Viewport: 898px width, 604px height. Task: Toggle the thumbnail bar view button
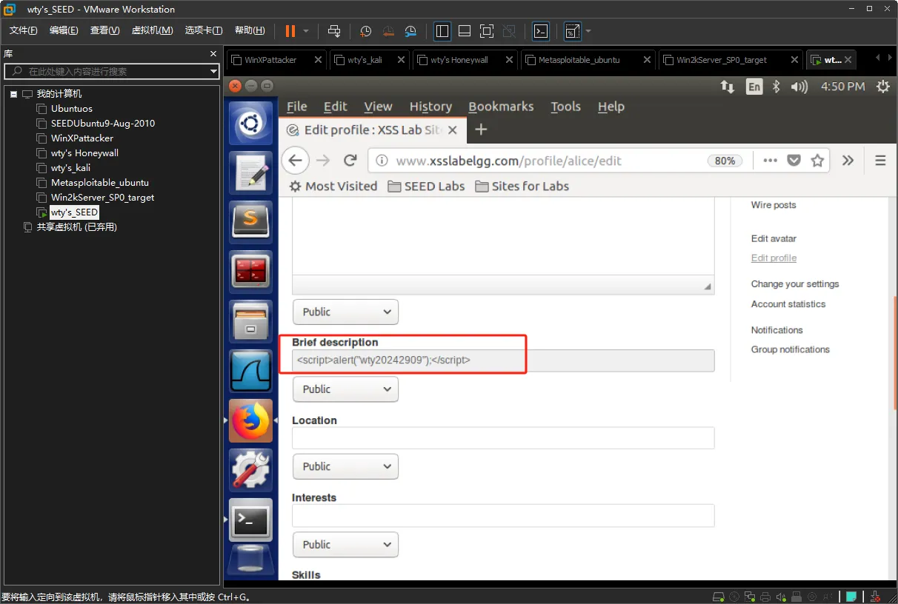pos(465,31)
